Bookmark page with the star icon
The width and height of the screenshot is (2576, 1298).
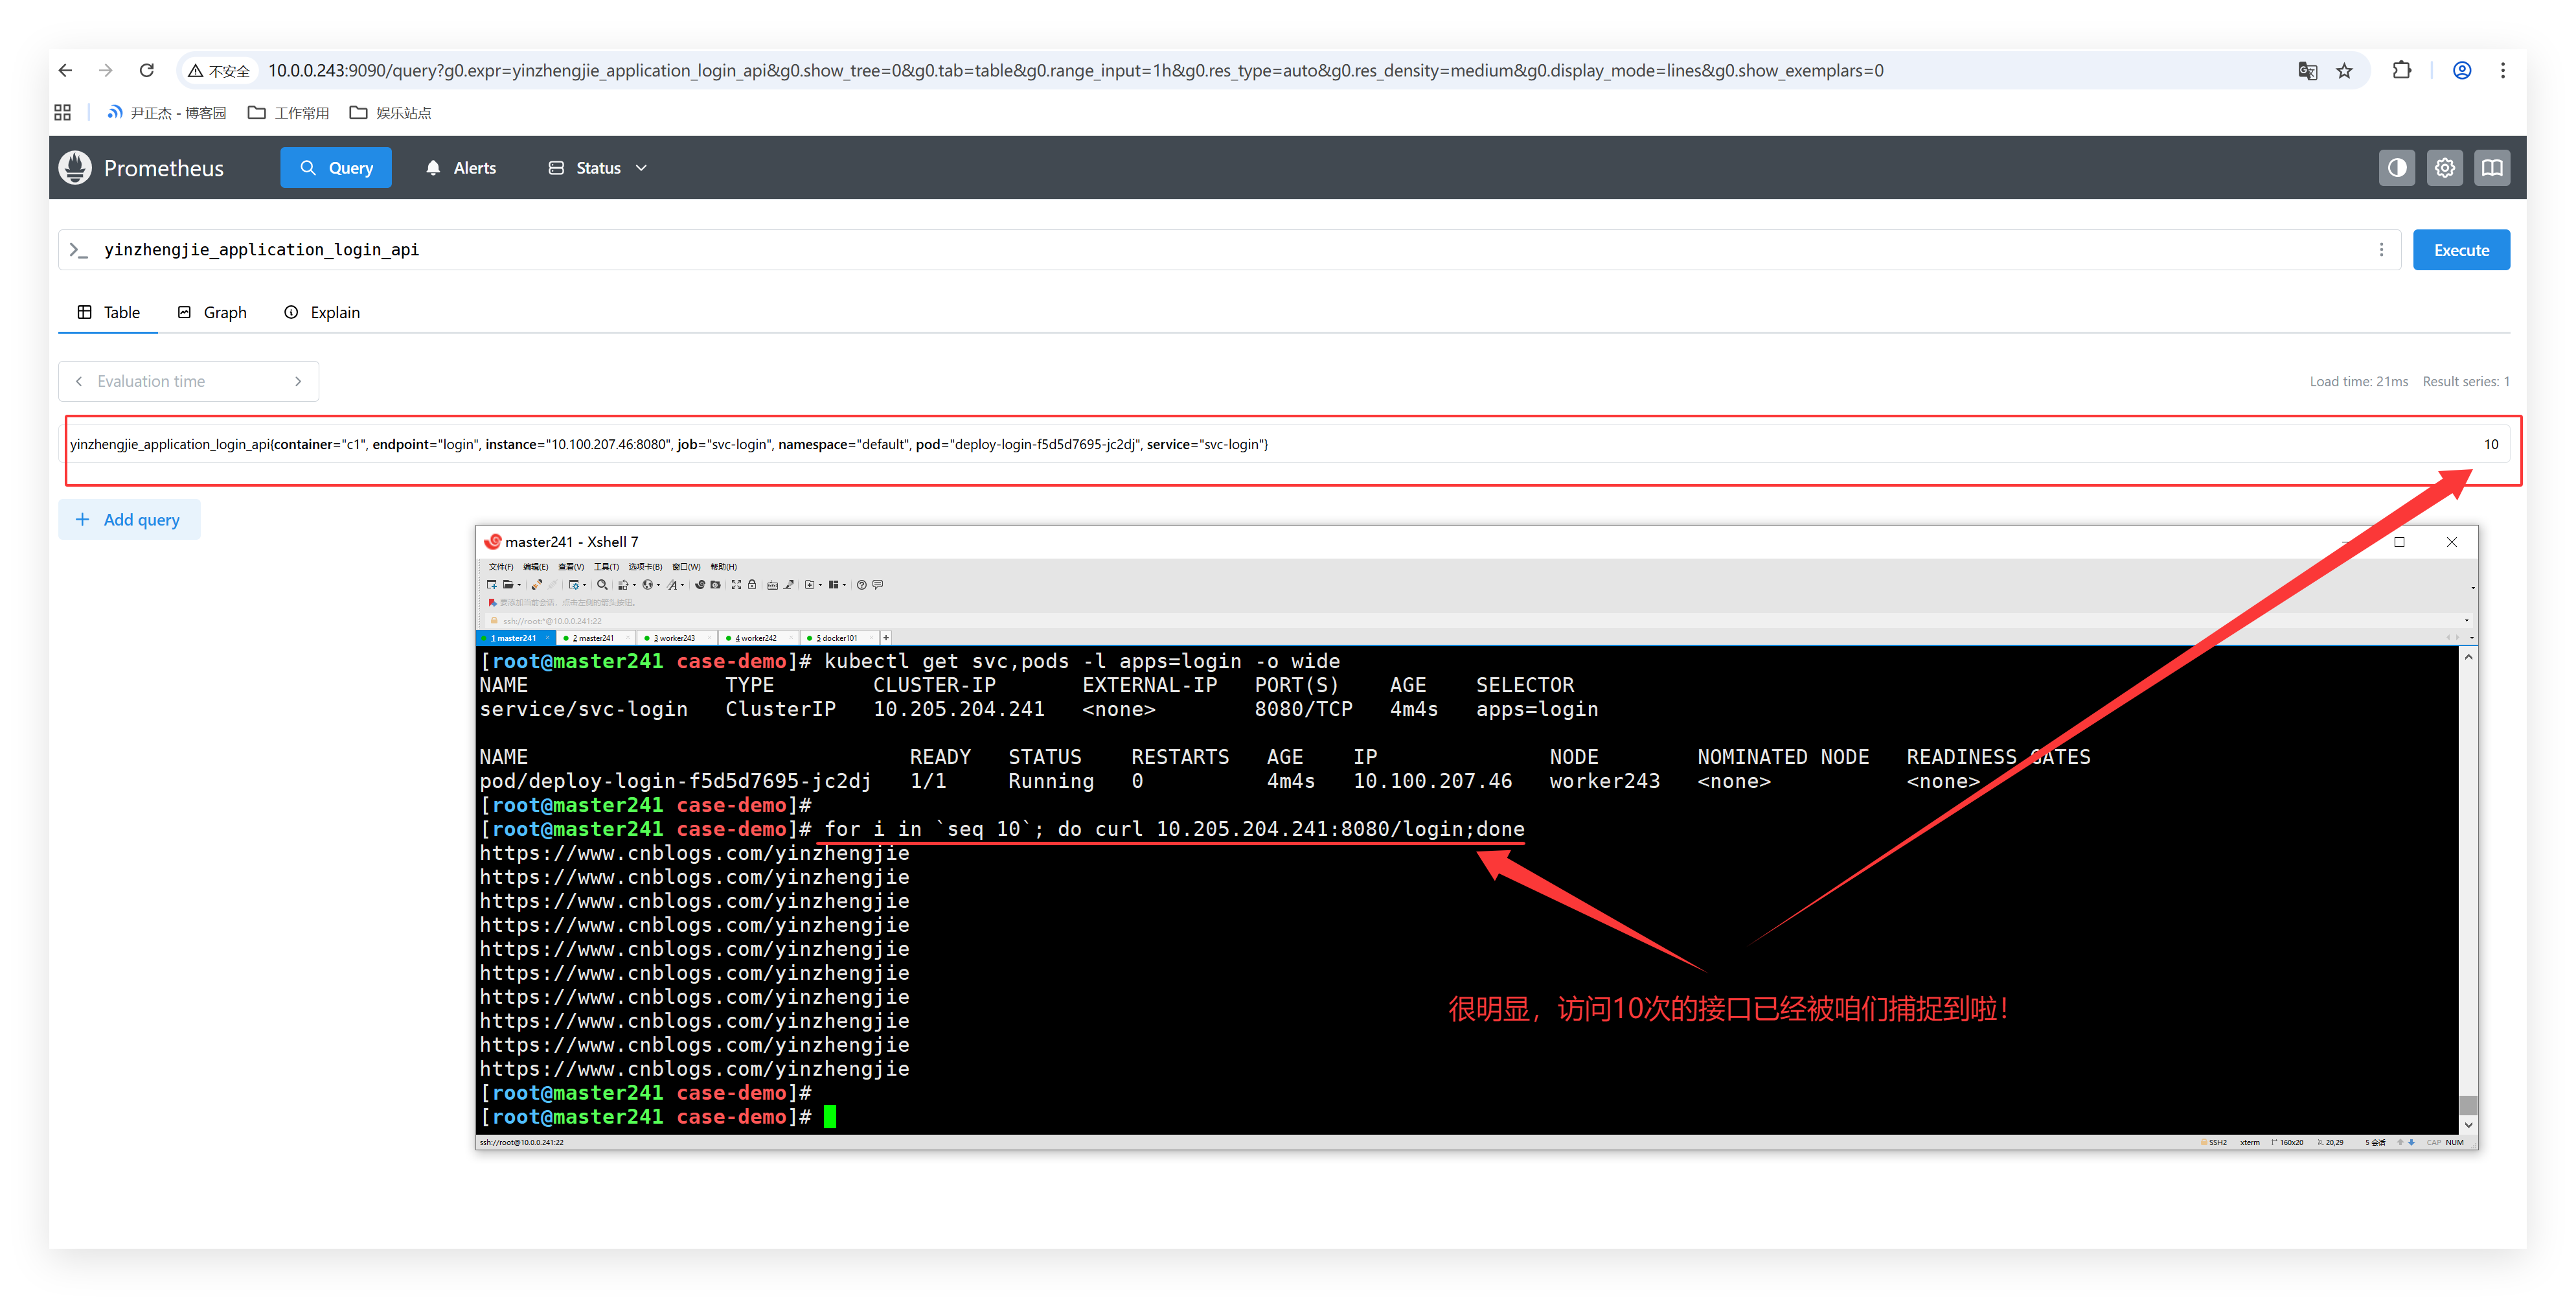tap(2345, 71)
